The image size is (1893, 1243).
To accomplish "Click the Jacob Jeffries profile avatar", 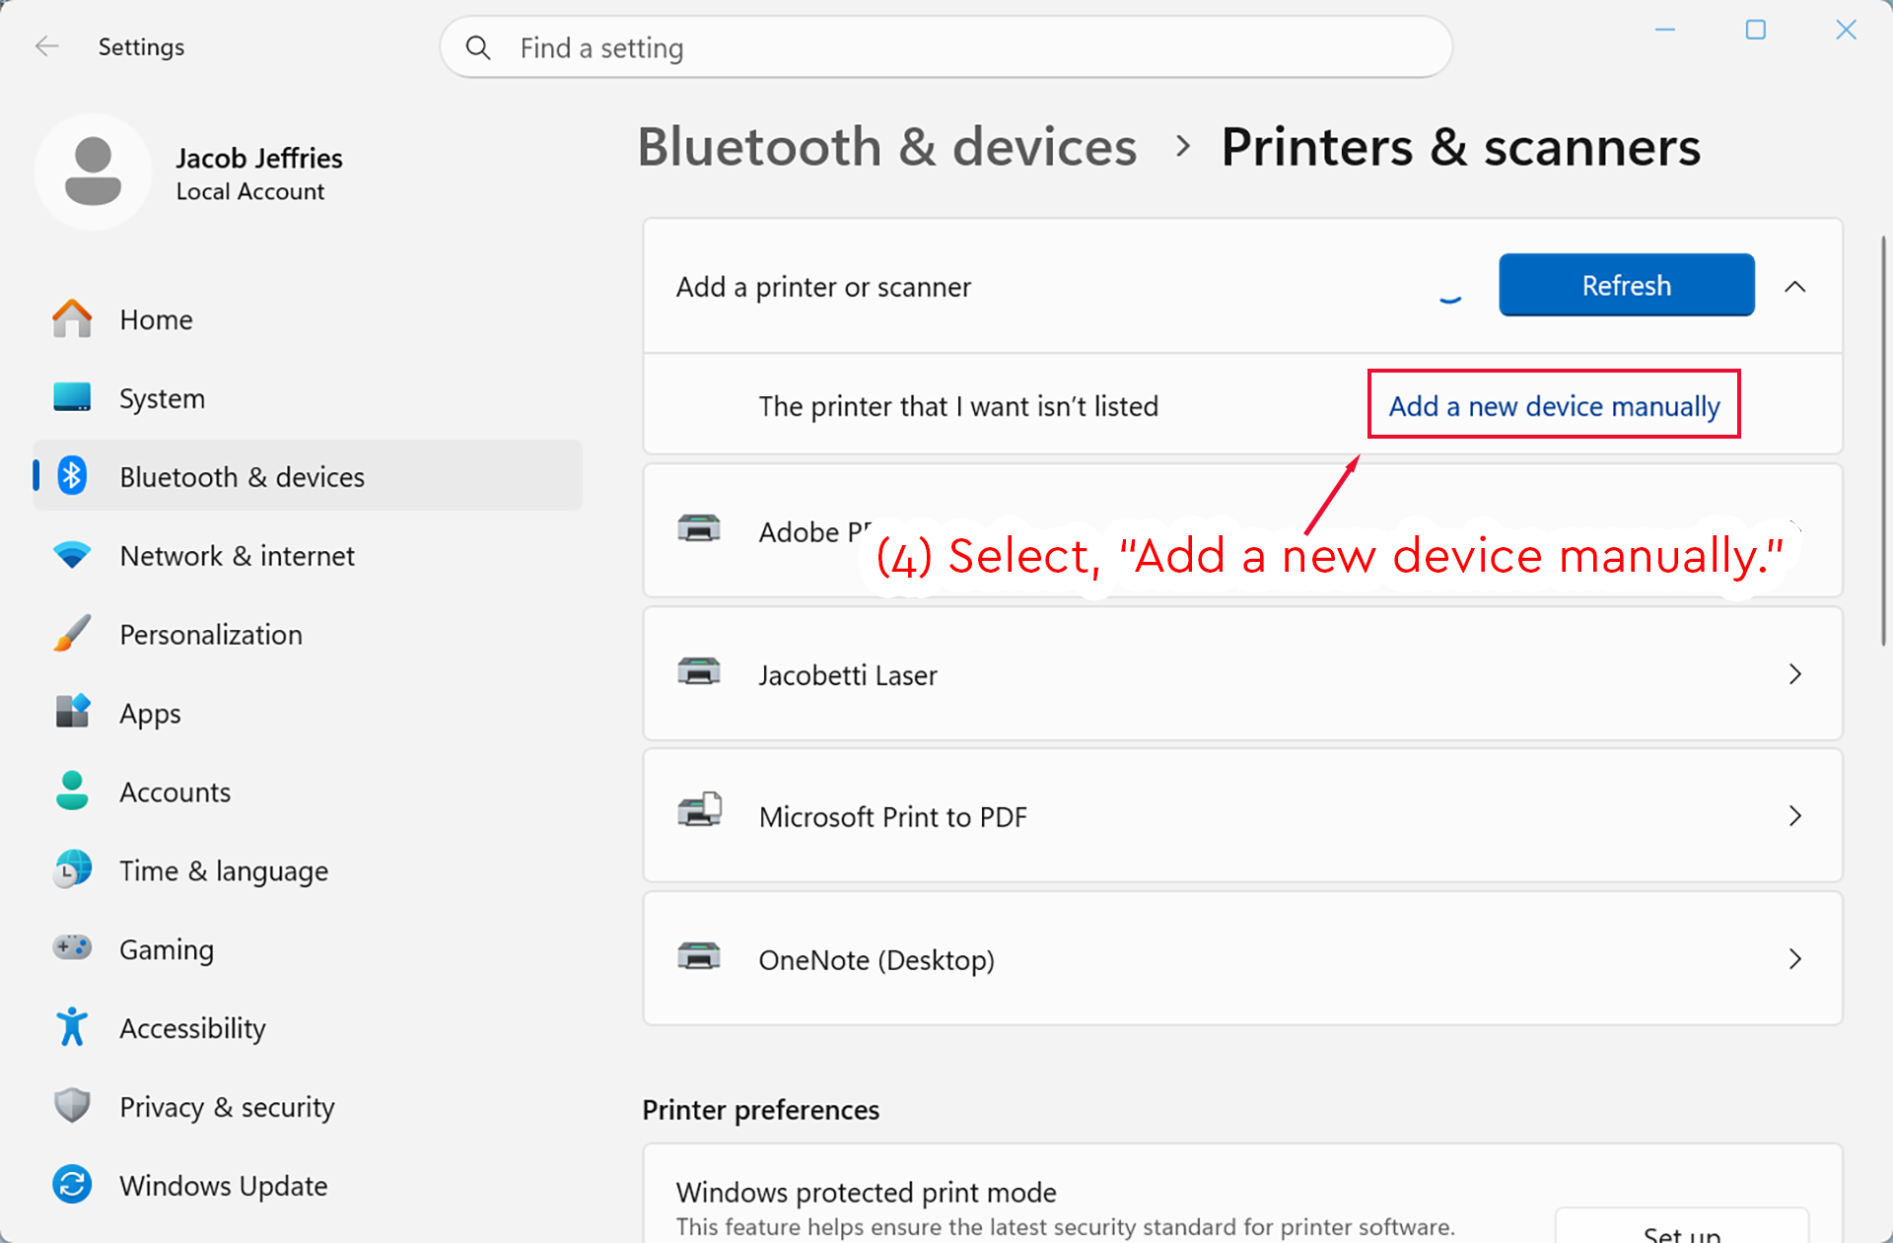I will click(x=93, y=172).
